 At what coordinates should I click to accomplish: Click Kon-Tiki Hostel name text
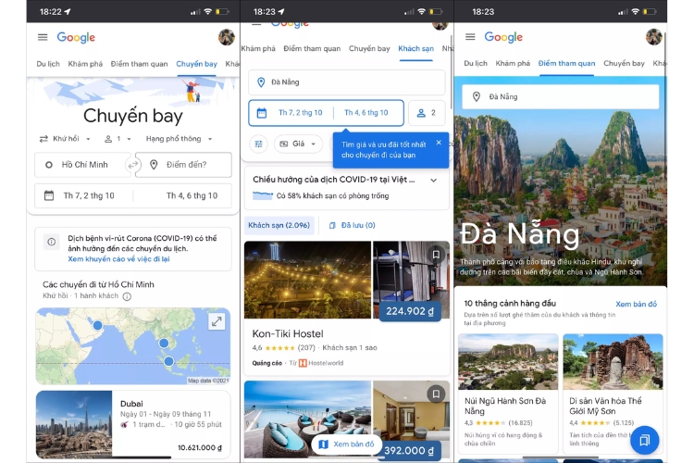(288, 334)
